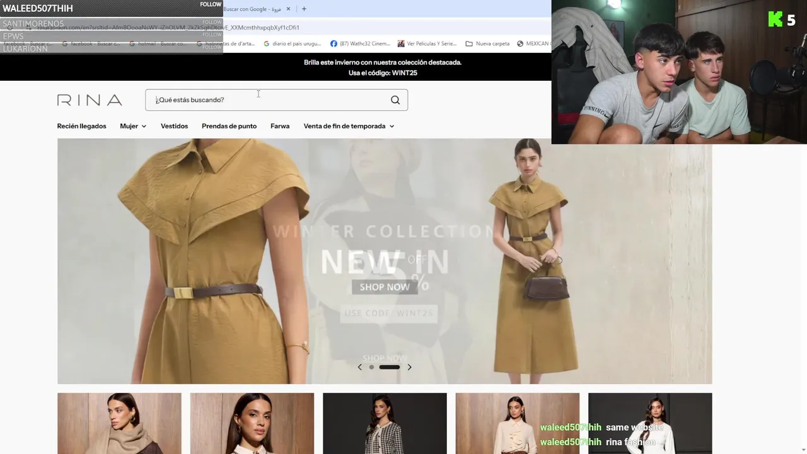Select the first carousel dot indicator
Image resolution: width=807 pixels, height=454 pixels.
coord(371,367)
